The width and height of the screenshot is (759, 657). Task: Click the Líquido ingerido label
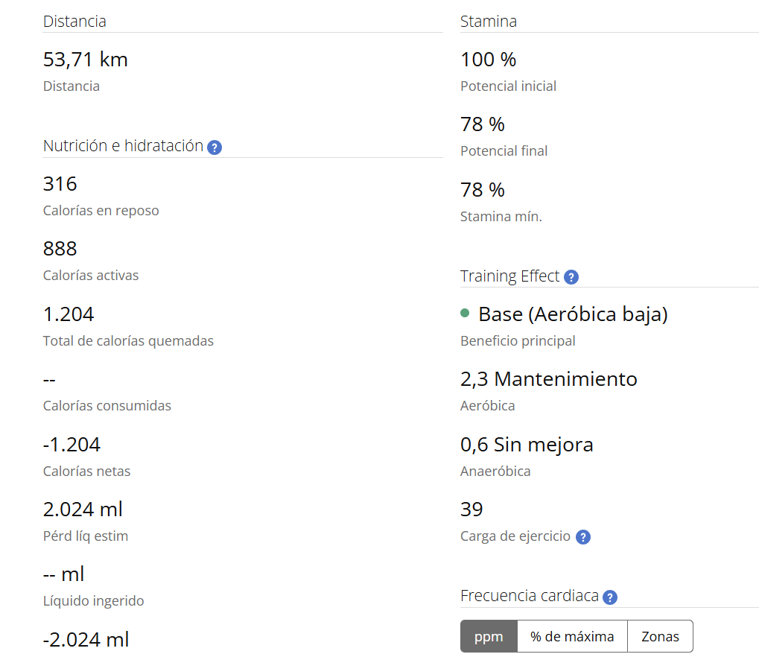pyautogui.click(x=94, y=601)
